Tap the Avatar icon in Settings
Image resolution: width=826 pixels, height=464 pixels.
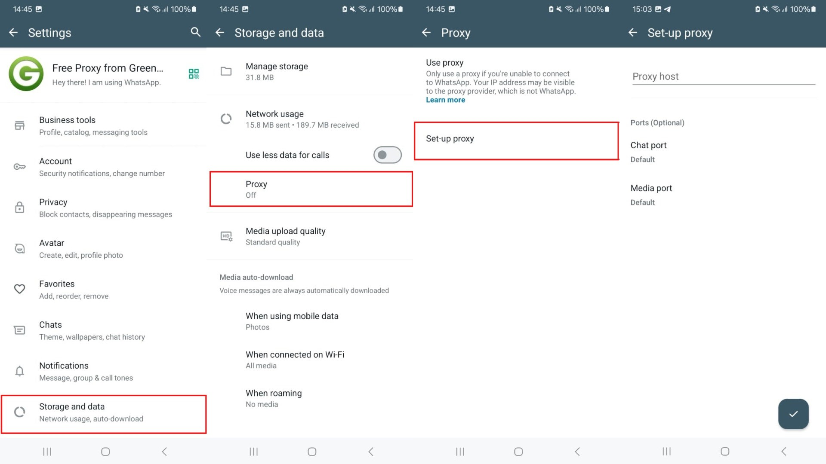(19, 248)
